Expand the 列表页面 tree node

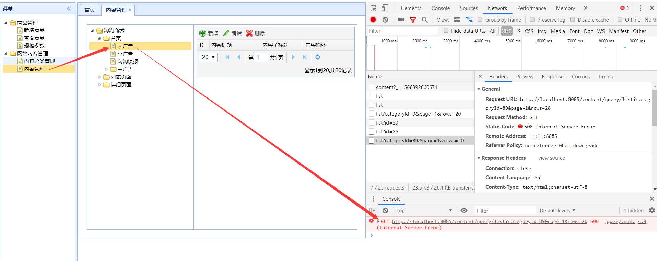point(99,77)
